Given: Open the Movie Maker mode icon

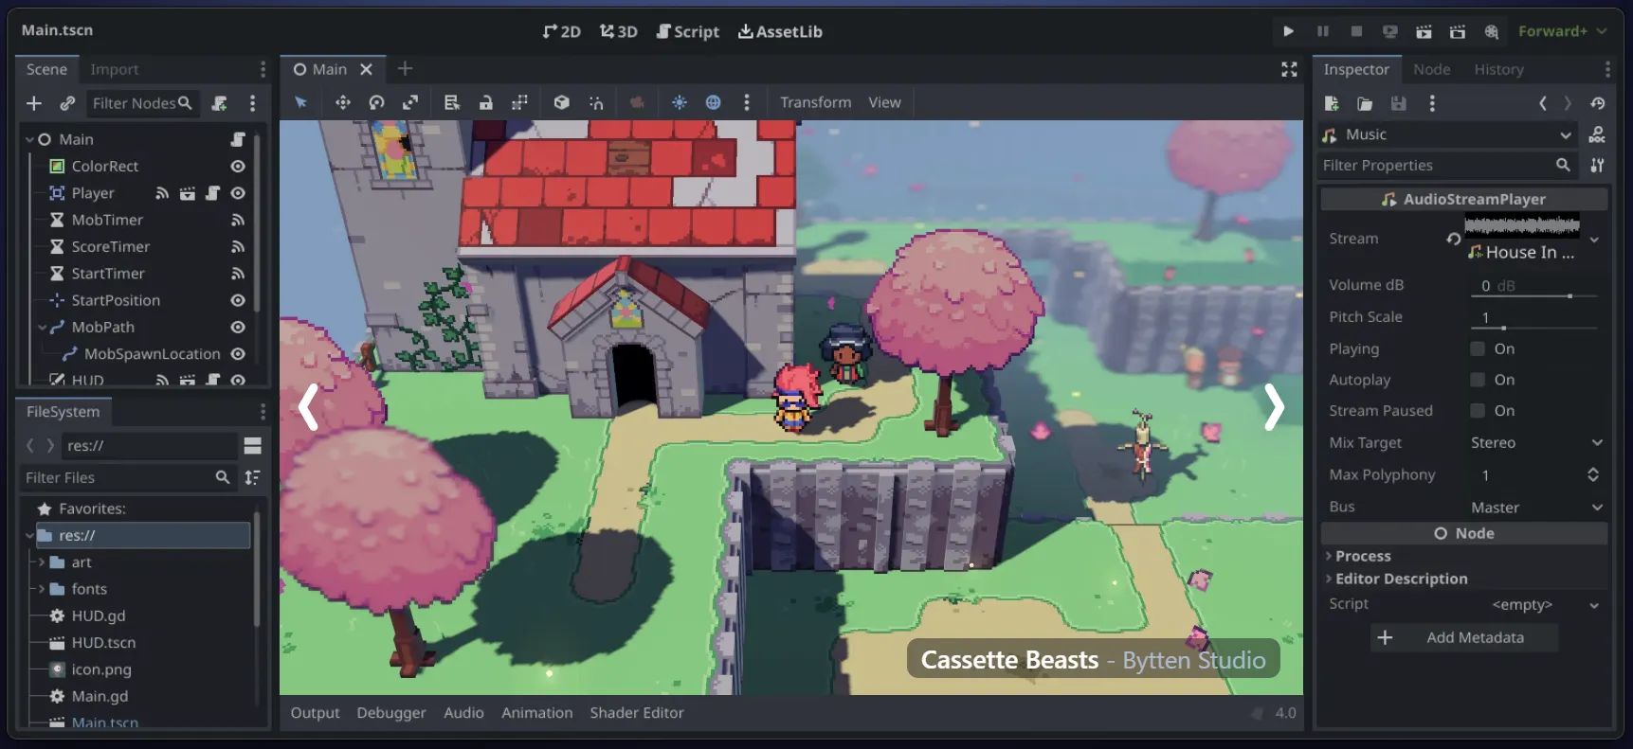Looking at the screenshot, I should [x=1492, y=31].
